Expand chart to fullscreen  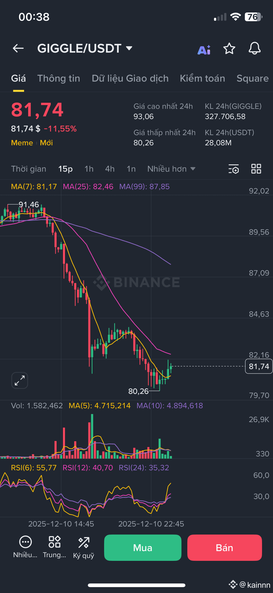pyautogui.click(x=20, y=380)
